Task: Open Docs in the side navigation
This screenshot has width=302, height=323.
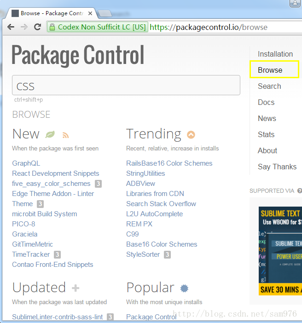Action: pyautogui.click(x=266, y=102)
